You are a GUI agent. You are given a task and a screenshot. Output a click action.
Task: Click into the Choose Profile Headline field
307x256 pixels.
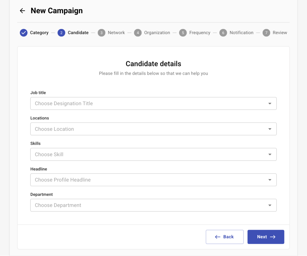[147, 180]
